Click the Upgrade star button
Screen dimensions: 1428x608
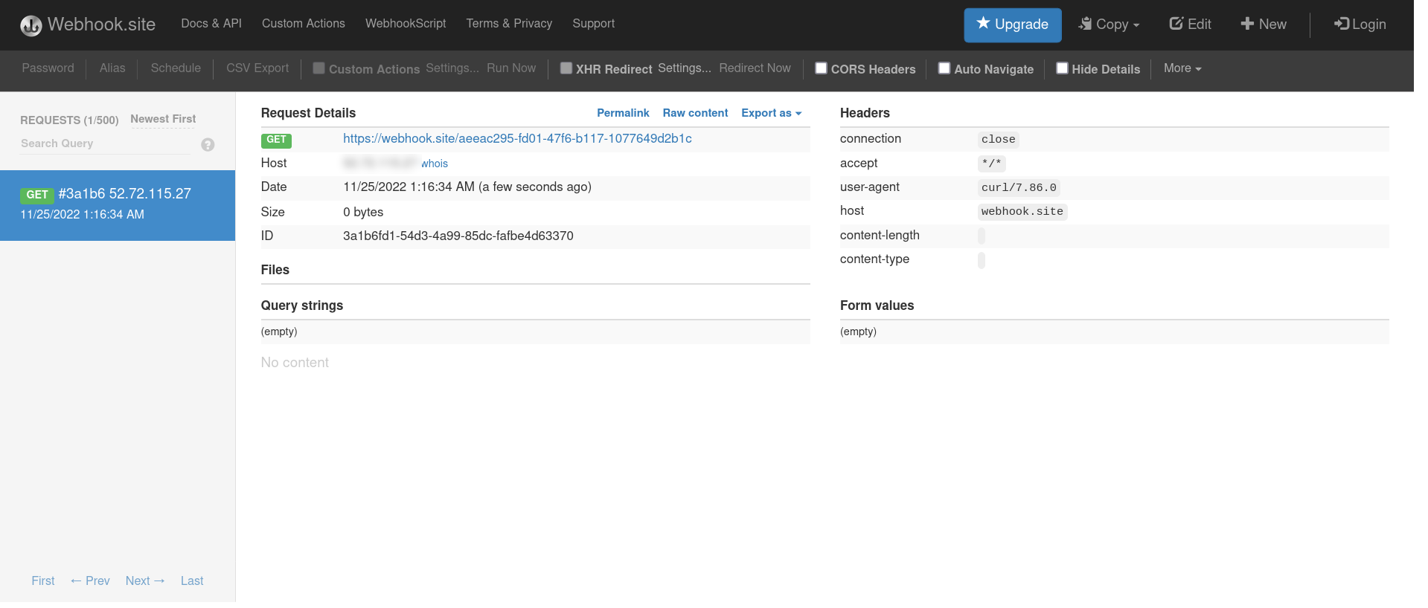pyautogui.click(x=1012, y=25)
